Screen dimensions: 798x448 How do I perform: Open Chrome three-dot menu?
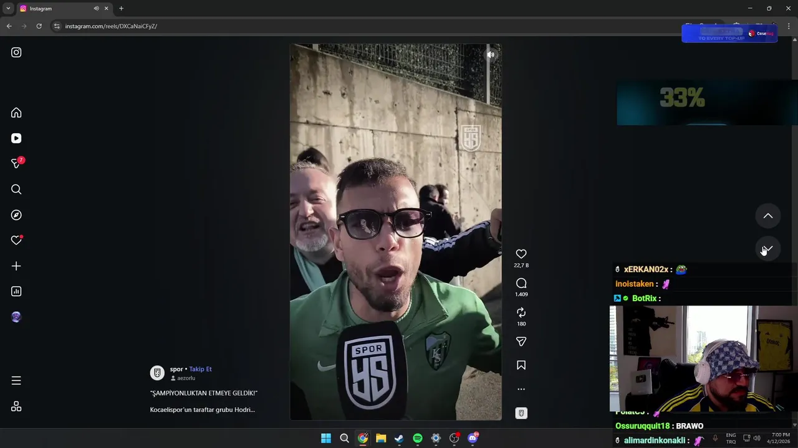tap(789, 26)
